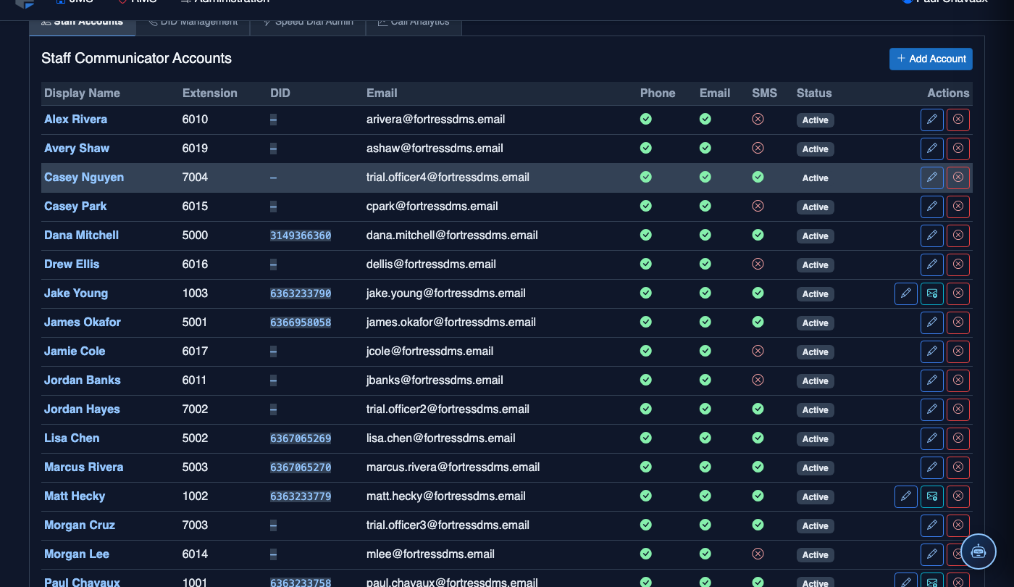Click DID number 3149366360
Image resolution: width=1014 pixels, height=587 pixels.
click(301, 236)
